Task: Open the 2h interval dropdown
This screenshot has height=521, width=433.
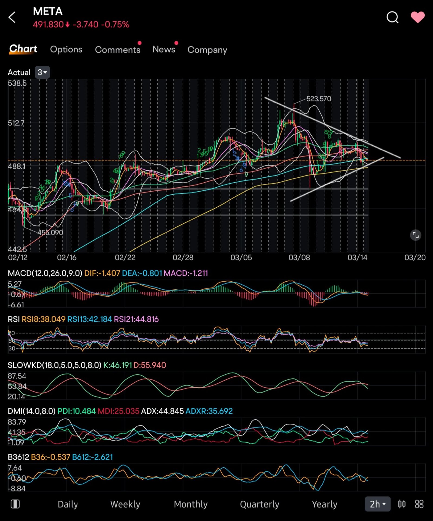Action: 378,504
